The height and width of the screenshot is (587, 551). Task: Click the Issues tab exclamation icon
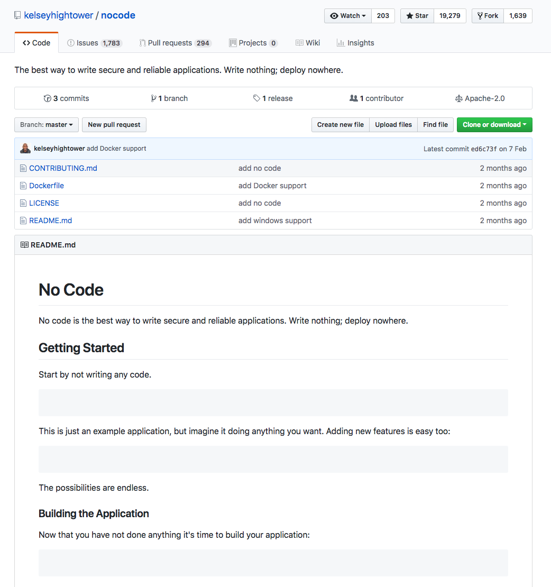(71, 43)
